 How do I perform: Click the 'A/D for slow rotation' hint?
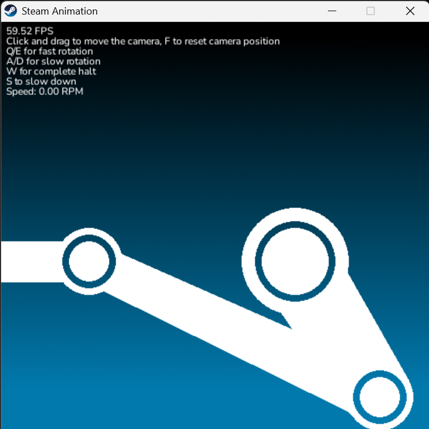[x=54, y=61]
